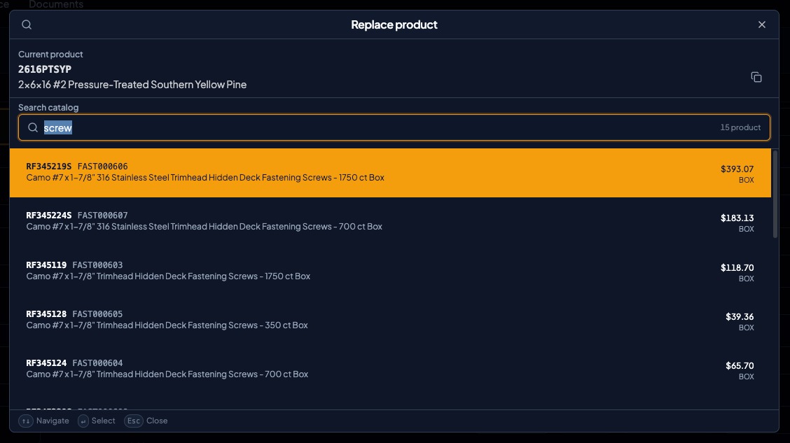Click the results list scrollbar thumb
Screen dimensions: 790x443
[775, 194]
